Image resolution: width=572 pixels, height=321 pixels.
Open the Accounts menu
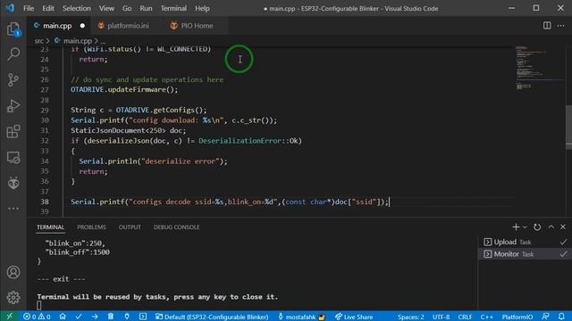click(x=13, y=272)
